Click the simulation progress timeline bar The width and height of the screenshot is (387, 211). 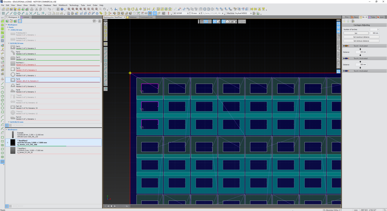236,206
